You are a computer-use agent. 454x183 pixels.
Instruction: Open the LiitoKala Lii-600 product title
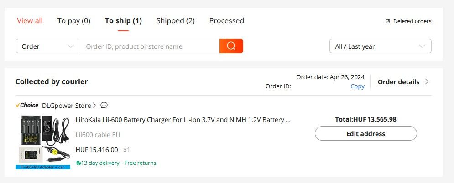point(183,120)
